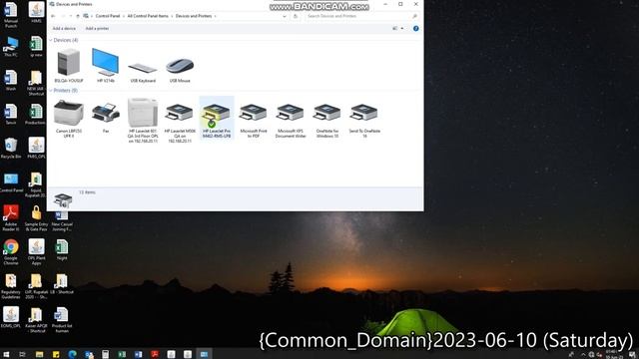Screen dimensions: 639x359
Task: Select the Canon LBP printer
Action: click(69, 119)
